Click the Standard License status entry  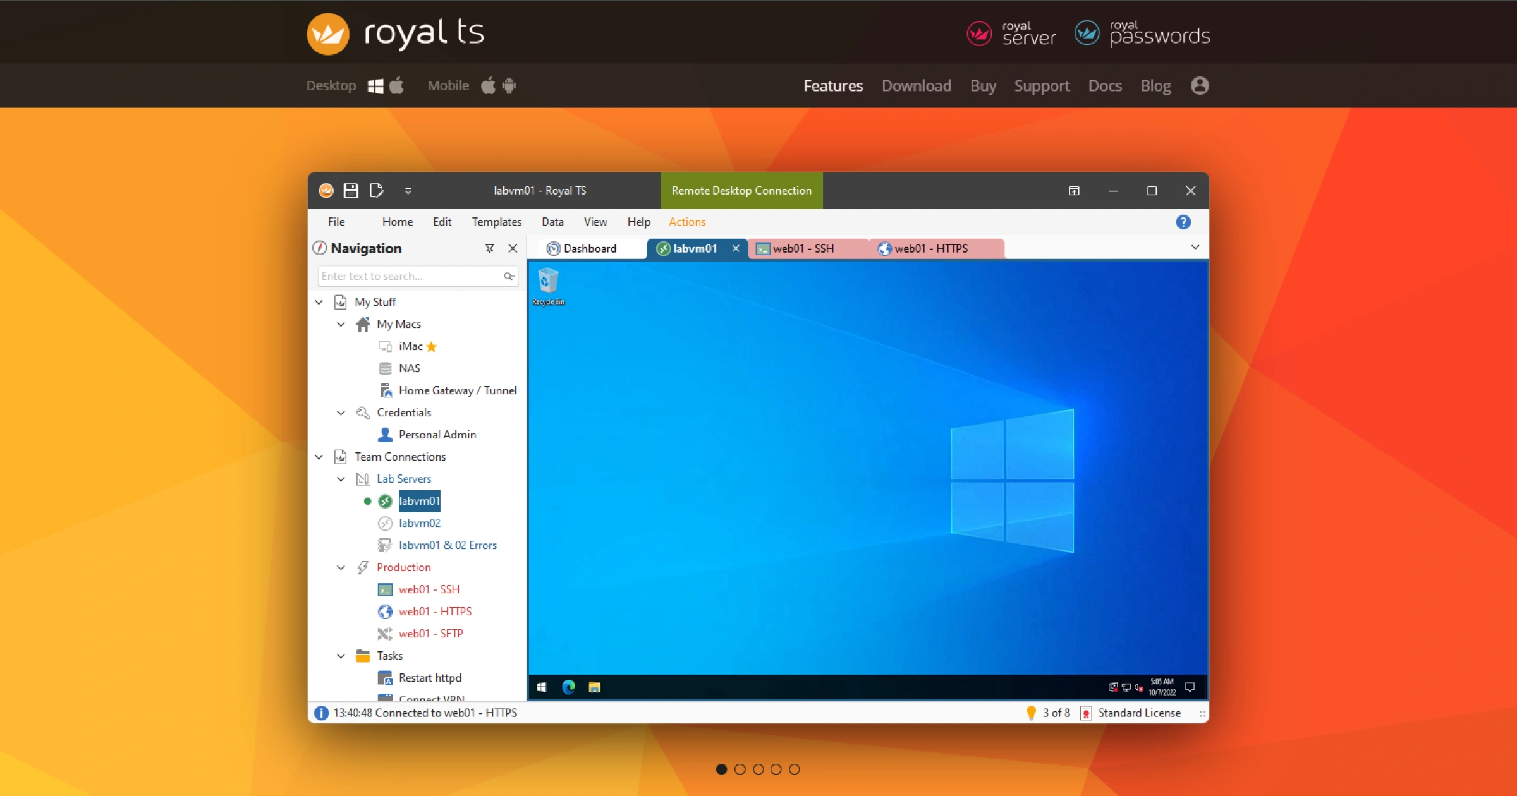pyautogui.click(x=1131, y=713)
